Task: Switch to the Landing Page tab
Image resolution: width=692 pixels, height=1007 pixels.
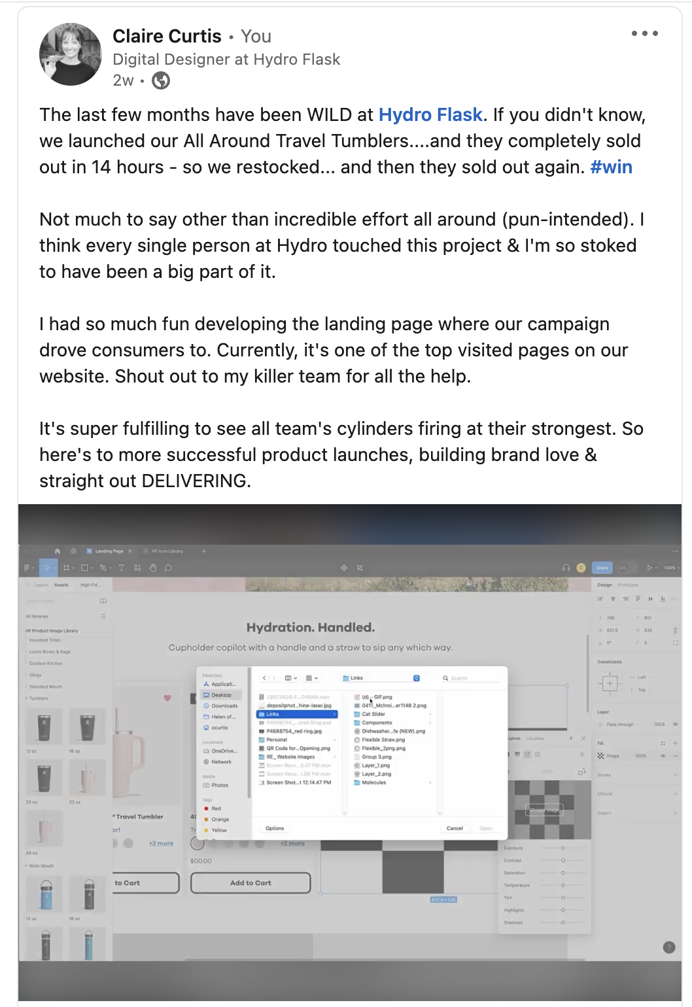Action: point(109,551)
